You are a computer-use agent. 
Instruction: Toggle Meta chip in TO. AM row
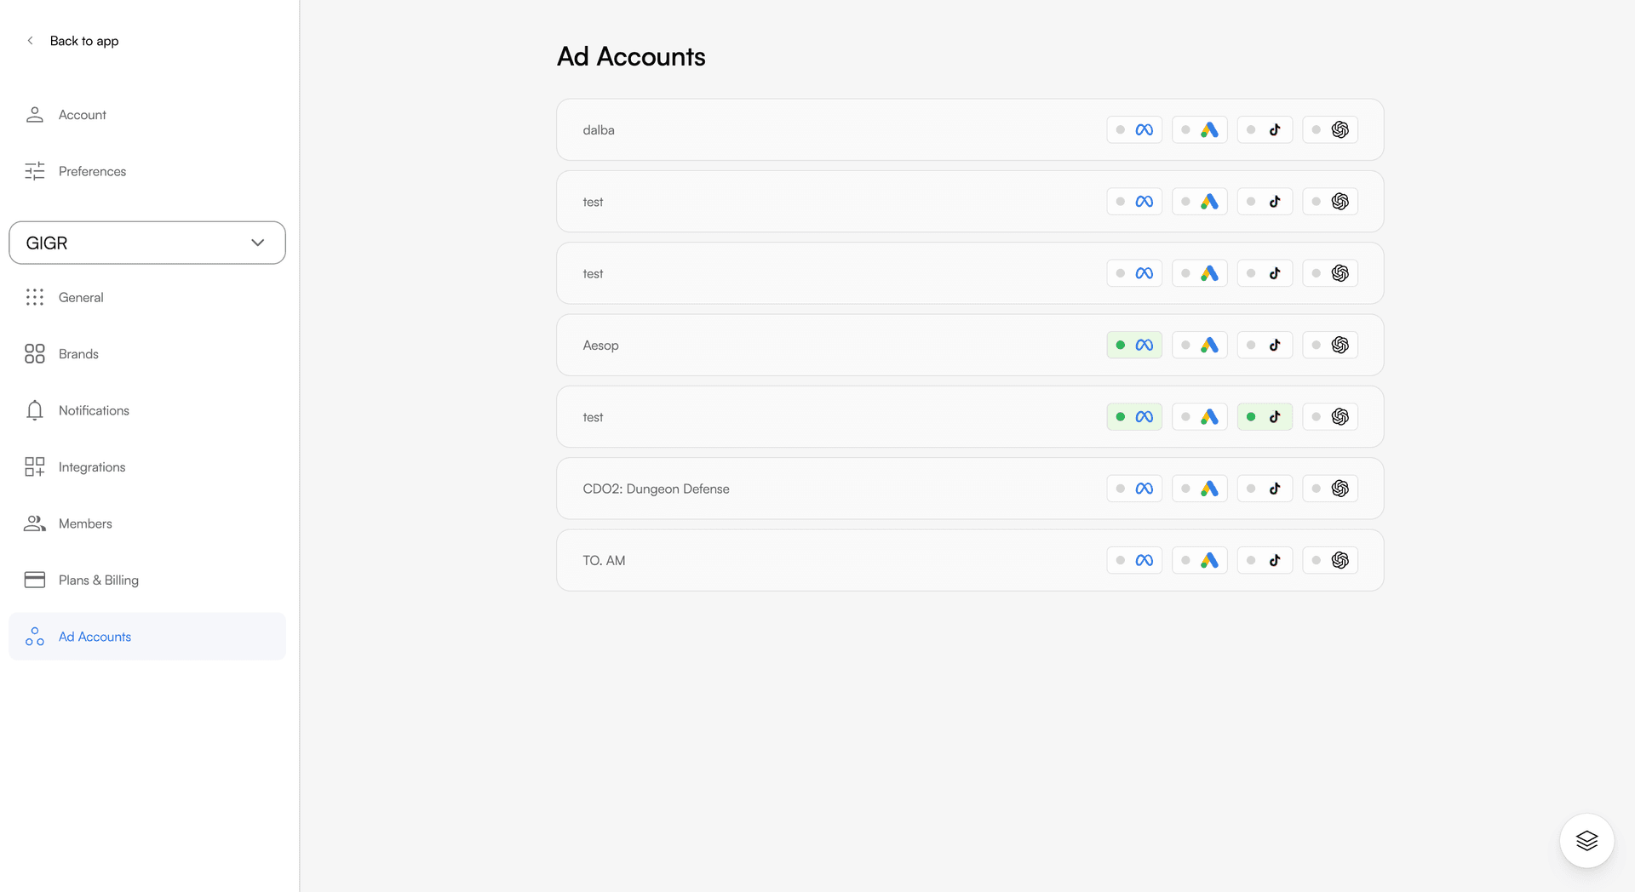pos(1134,561)
